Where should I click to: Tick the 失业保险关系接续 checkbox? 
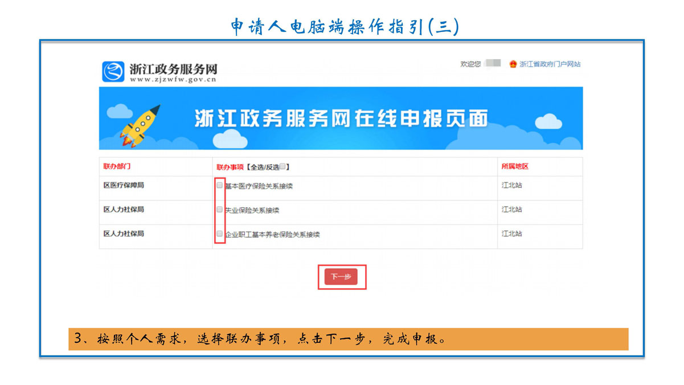click(220, 210)
